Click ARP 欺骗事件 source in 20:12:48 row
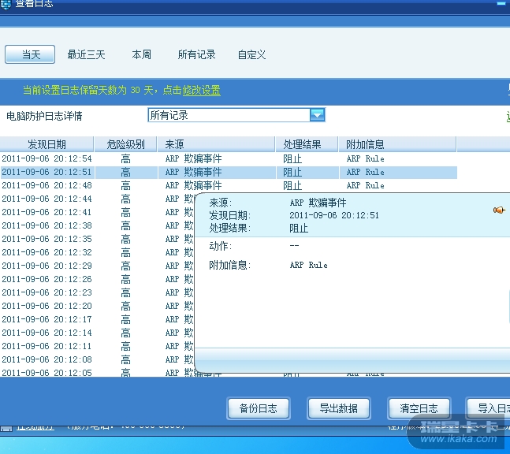This screenshot has height=454, width=510. click(x=194, y=185)
